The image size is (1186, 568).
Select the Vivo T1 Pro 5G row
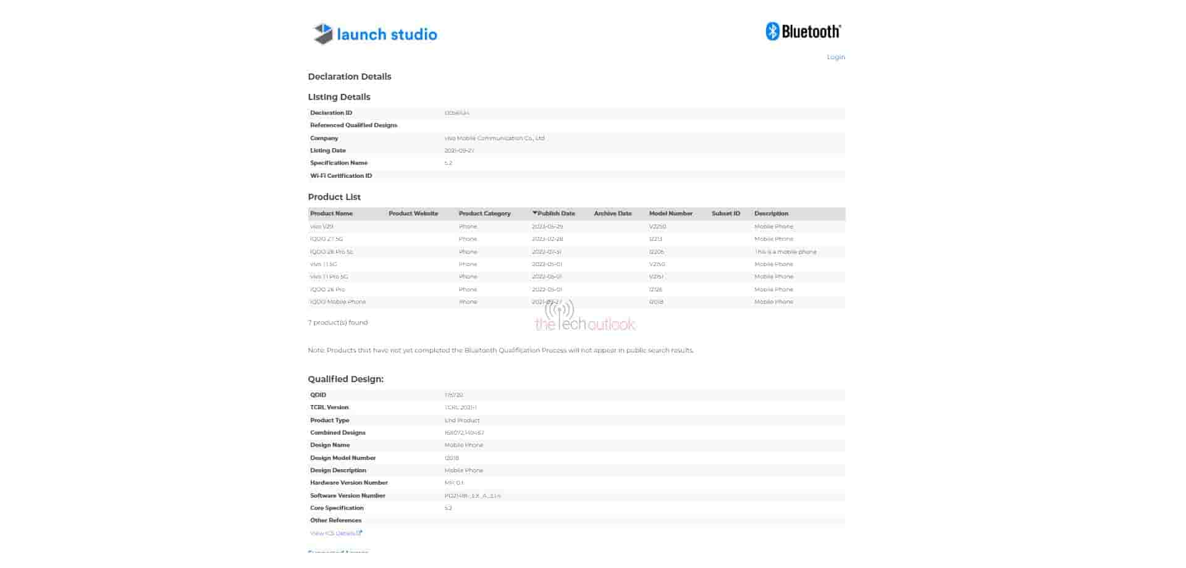coord(329,277)
